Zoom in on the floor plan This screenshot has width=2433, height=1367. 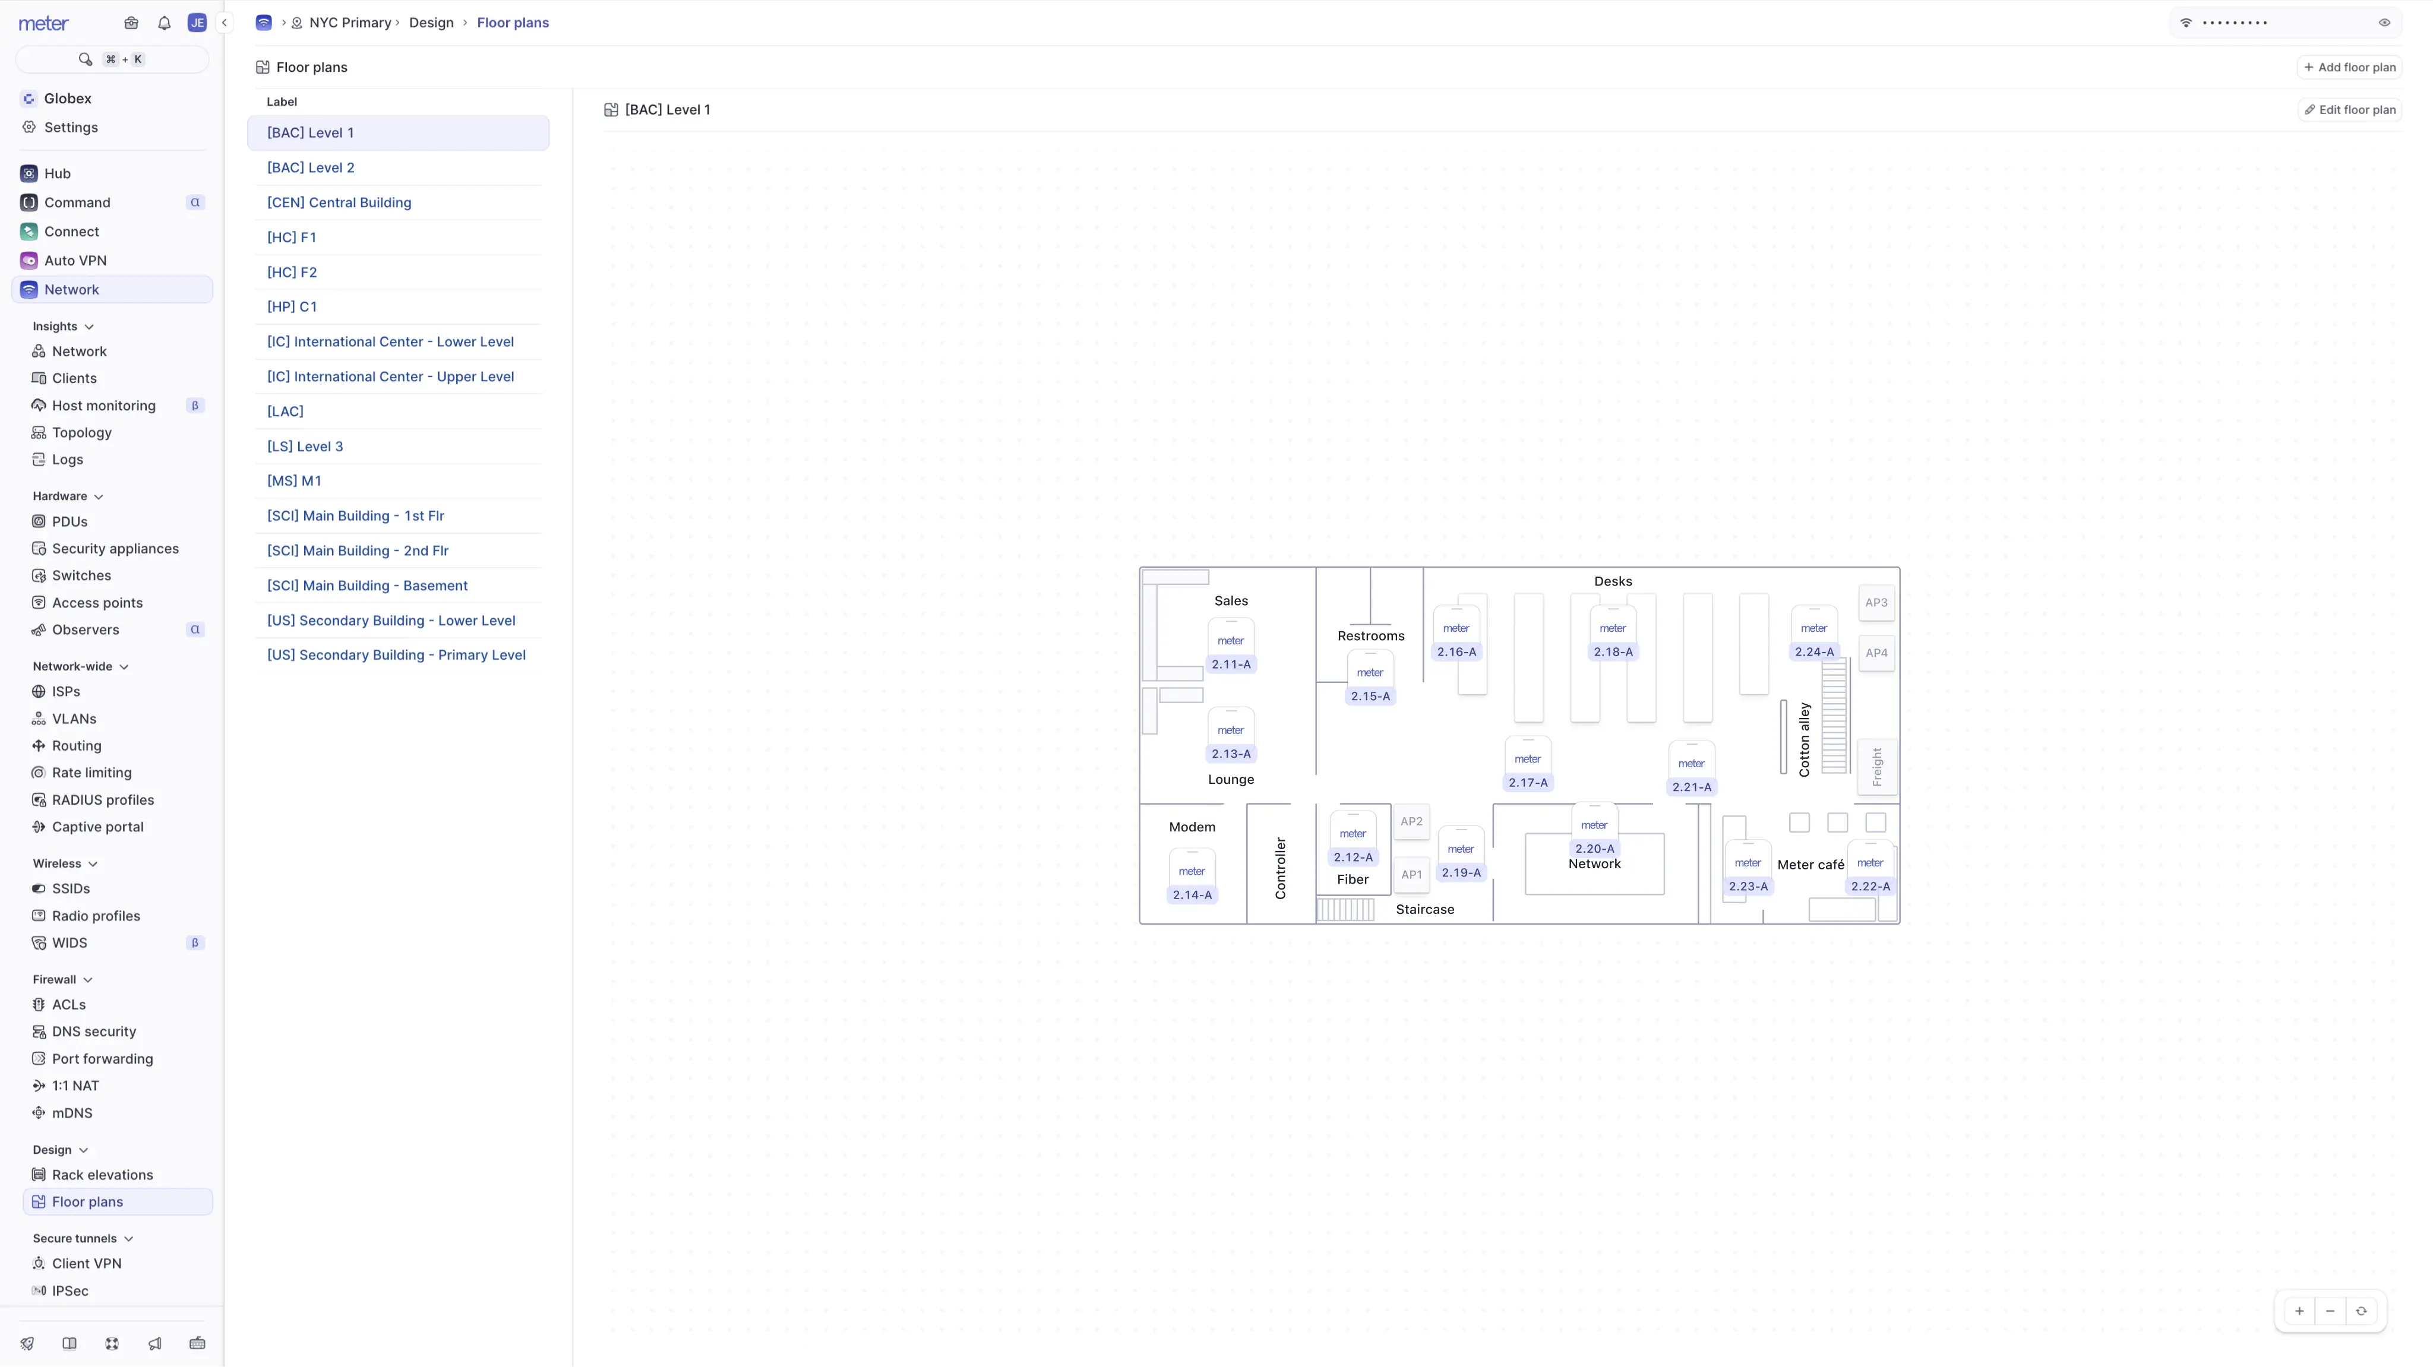[x=2300, y=1311]
